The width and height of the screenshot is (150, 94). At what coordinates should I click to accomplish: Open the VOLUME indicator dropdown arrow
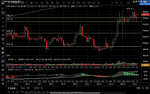click(x=15, y=60)
